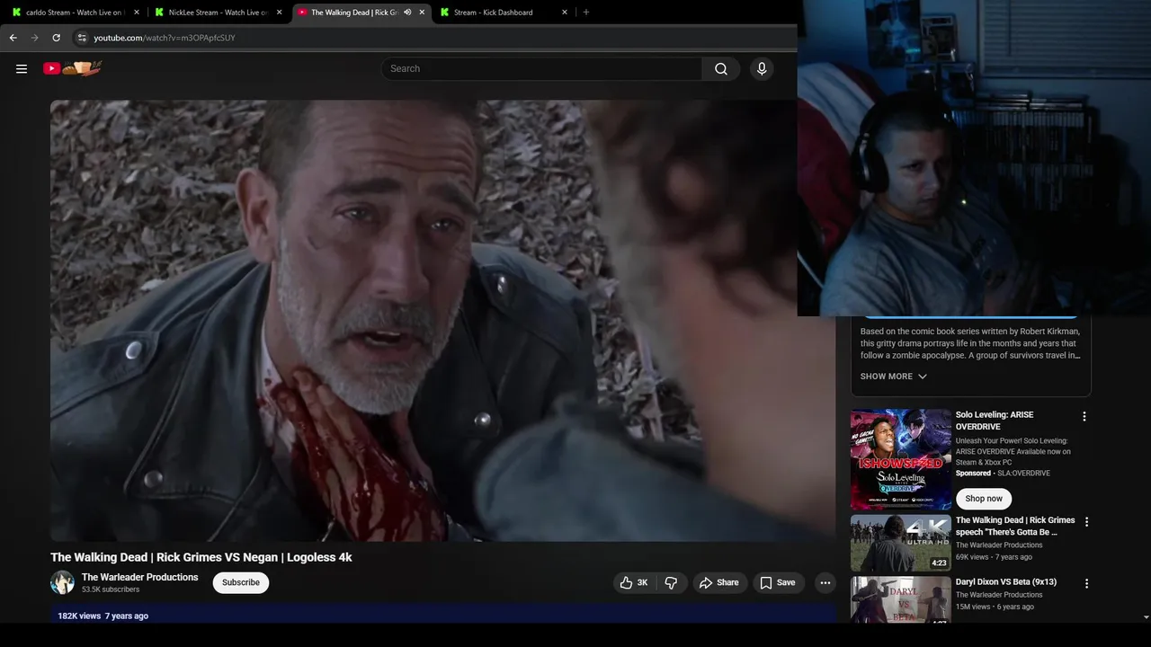Screen dimensions: 1151x647
Task: Close the carldo Stream tab
Action: (137, 13)
